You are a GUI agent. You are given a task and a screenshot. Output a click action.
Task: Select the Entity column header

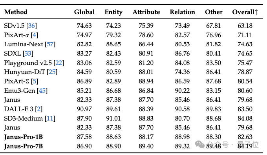click(113, 12)
